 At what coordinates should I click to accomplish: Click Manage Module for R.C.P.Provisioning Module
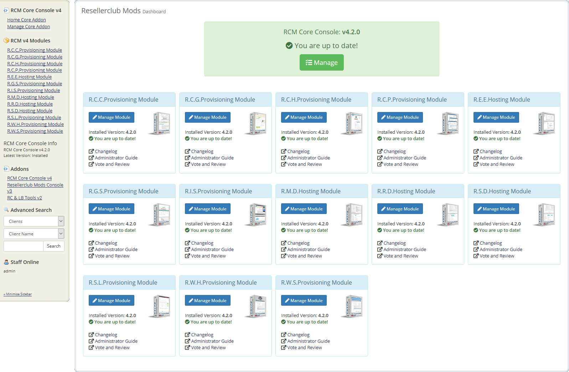[400, 117]
